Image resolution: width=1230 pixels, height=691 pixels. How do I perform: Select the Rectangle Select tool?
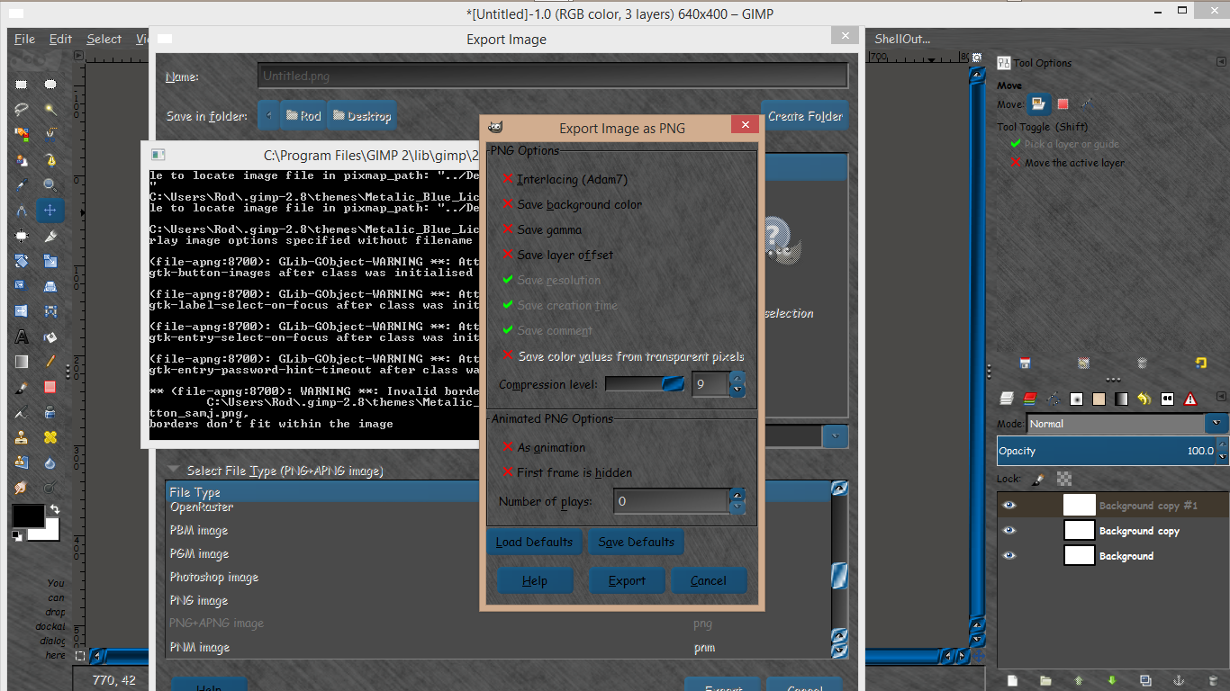tap(22, 85)
